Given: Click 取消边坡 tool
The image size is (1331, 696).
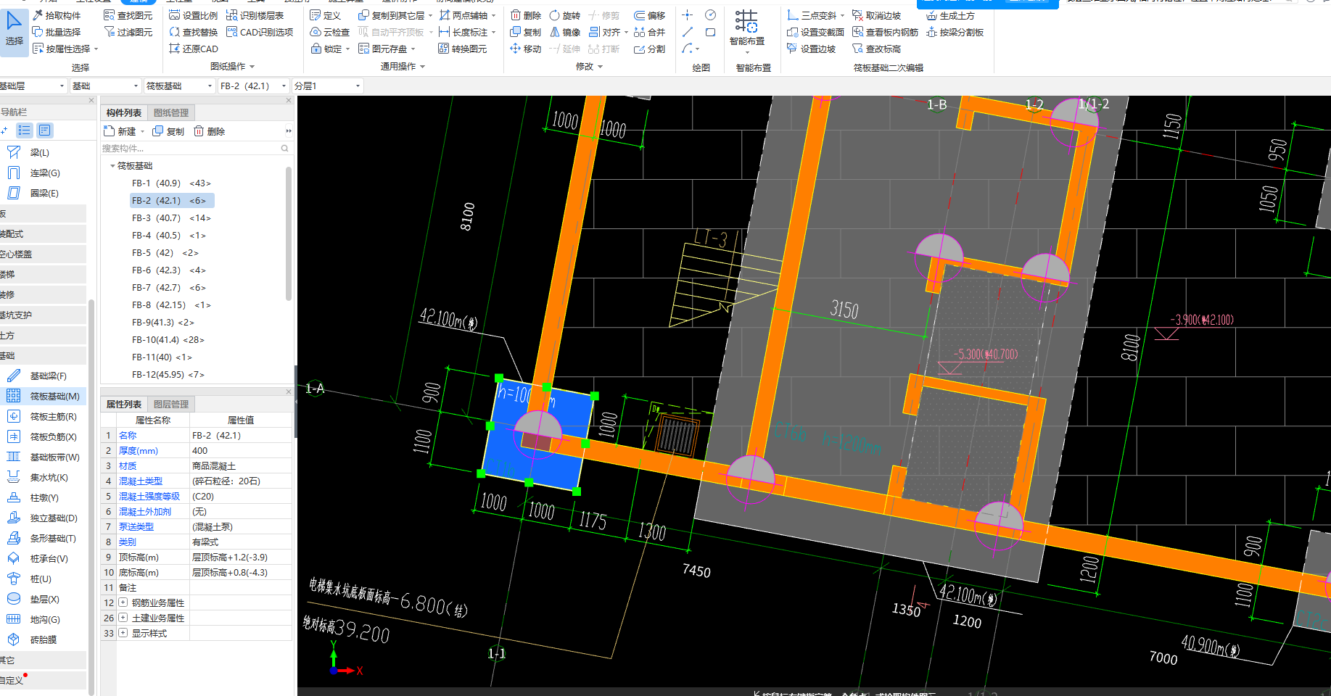Looking at the screenshot, I should coord(876,15).
